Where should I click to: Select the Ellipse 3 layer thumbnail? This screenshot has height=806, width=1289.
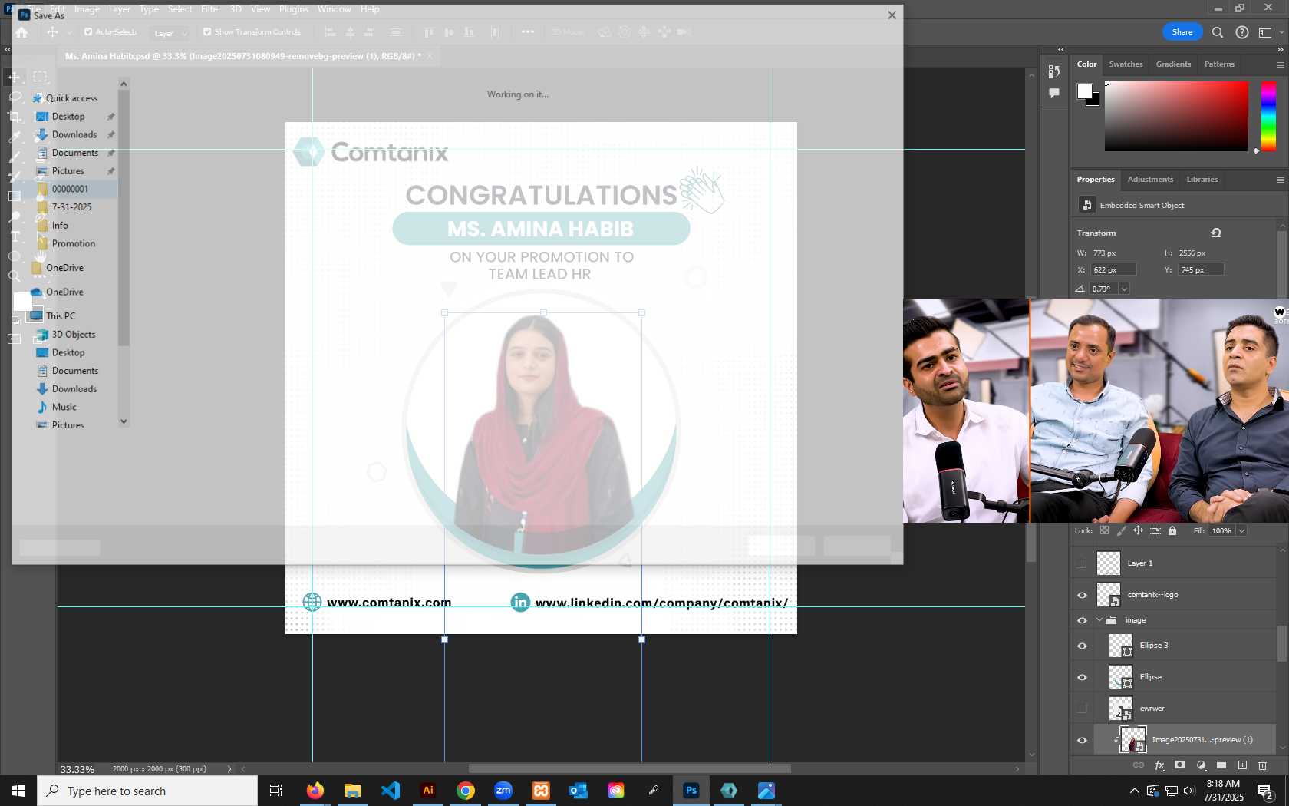coord(1121,646)
